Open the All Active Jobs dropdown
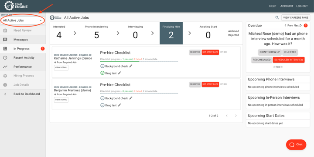Image resolution: width=314 pixels, height=157 pixels. [x=22, y=20]
